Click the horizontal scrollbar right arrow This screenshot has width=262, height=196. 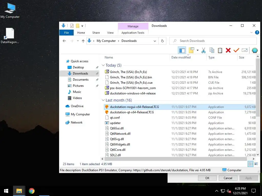[253, 159]
